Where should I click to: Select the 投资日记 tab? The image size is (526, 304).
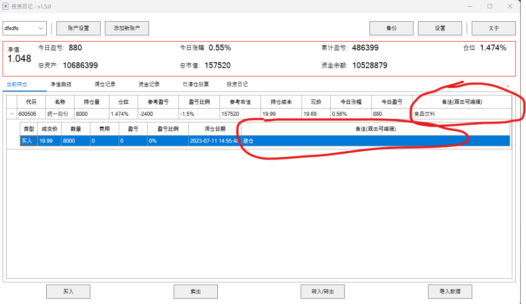pos(237,84)
